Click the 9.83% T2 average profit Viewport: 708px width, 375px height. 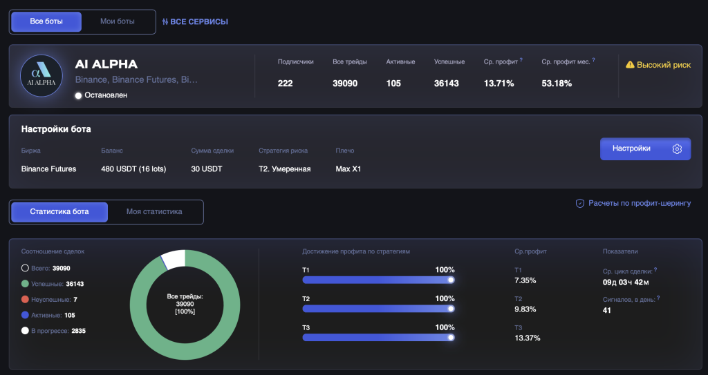click(525, 309)
